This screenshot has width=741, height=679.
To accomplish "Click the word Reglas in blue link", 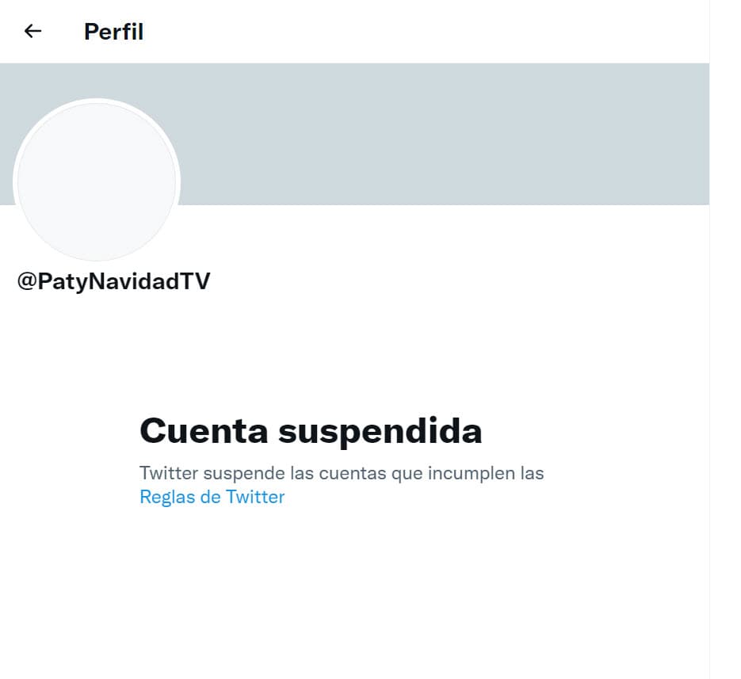I will pyautogui.click(x=167, y=497).
